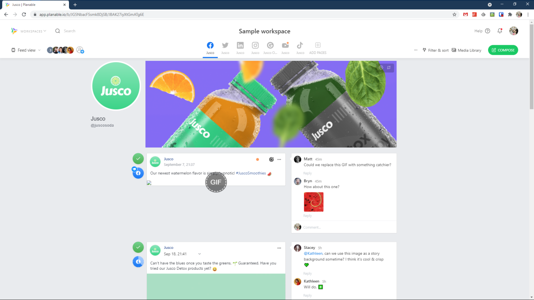Click the Jusco name on the September 7 post

pyautogui.click(x=169, y=159)
